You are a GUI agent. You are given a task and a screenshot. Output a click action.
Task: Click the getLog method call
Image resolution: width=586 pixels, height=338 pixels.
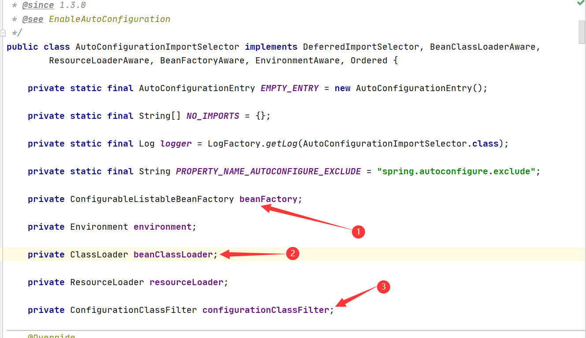point(282,144)
